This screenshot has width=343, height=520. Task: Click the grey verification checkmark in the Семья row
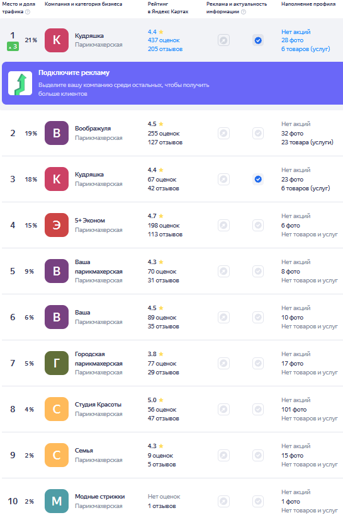coord(258,456)
